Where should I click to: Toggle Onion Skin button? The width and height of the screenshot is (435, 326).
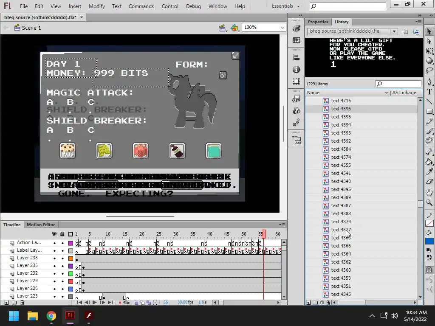click(x=136, y=302)
